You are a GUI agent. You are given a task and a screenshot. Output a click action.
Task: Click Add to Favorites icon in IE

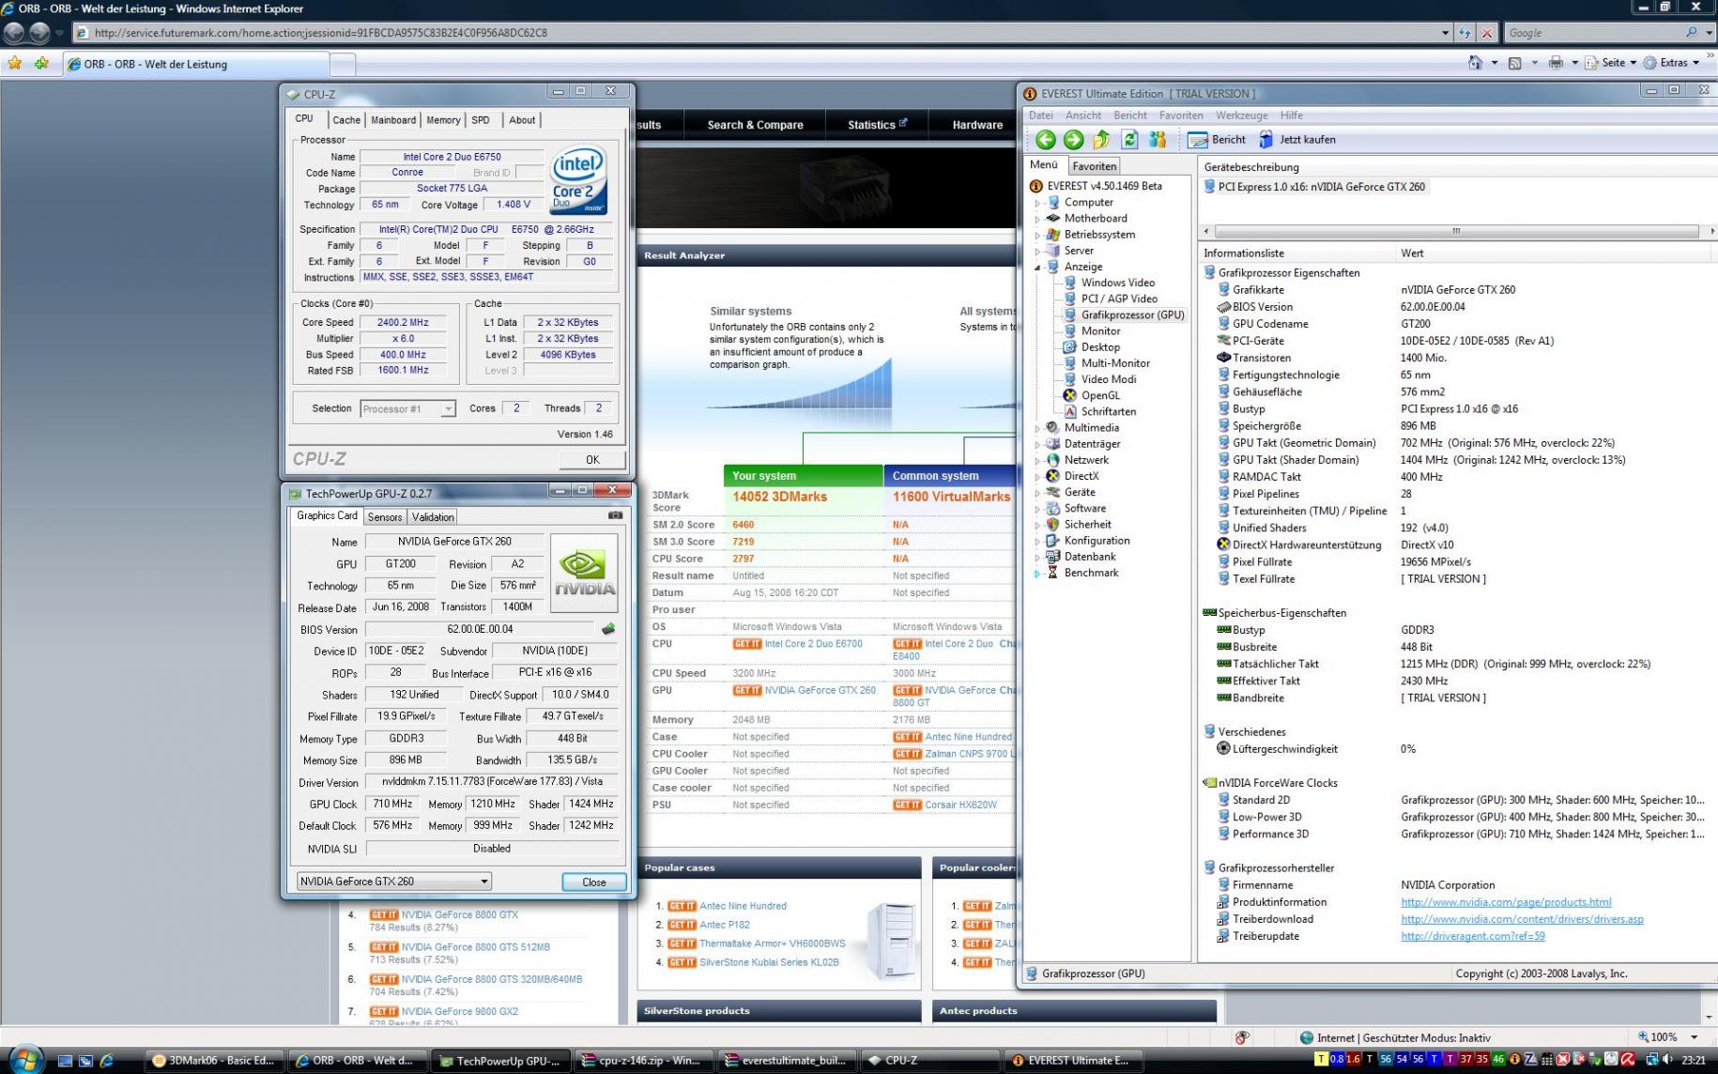pos(41,63)
